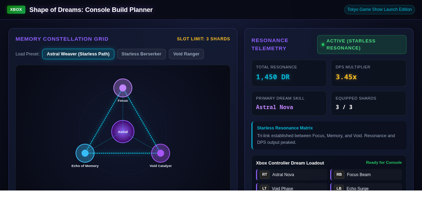The height and width of the screenshot is (221, 422).
Task: Click the green active status dot
Action: (323, 45)
